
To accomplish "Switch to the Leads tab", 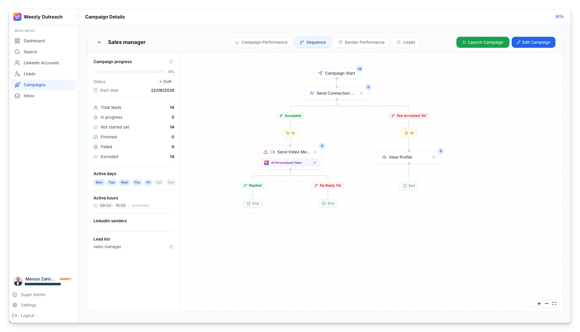I will (x=406, y=42).
